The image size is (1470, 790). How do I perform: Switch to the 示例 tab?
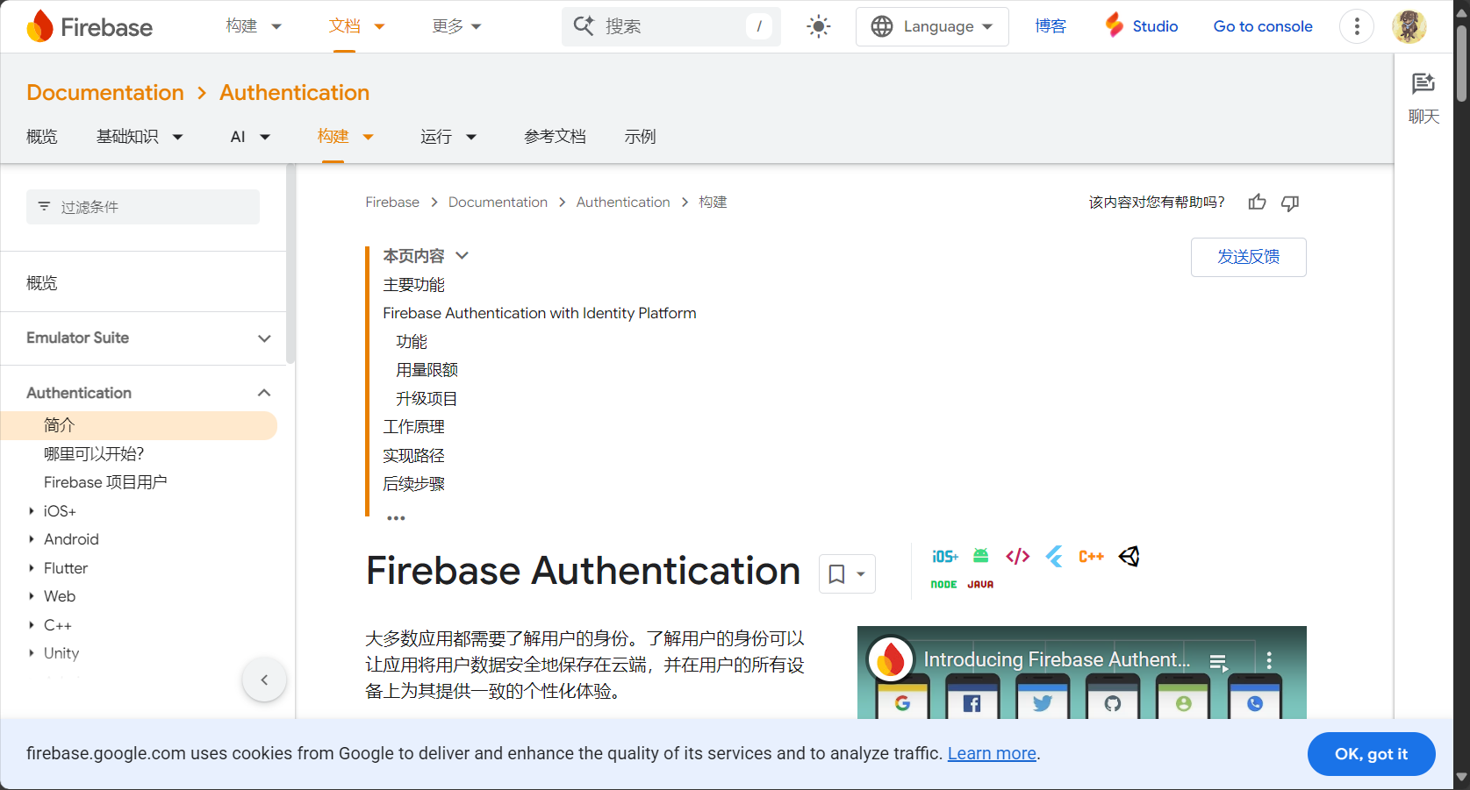tap(640, 137)
